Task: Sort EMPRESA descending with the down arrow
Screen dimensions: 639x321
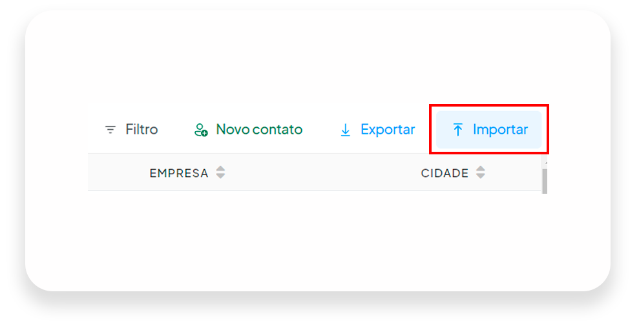Action: click(x=220, y=176)
